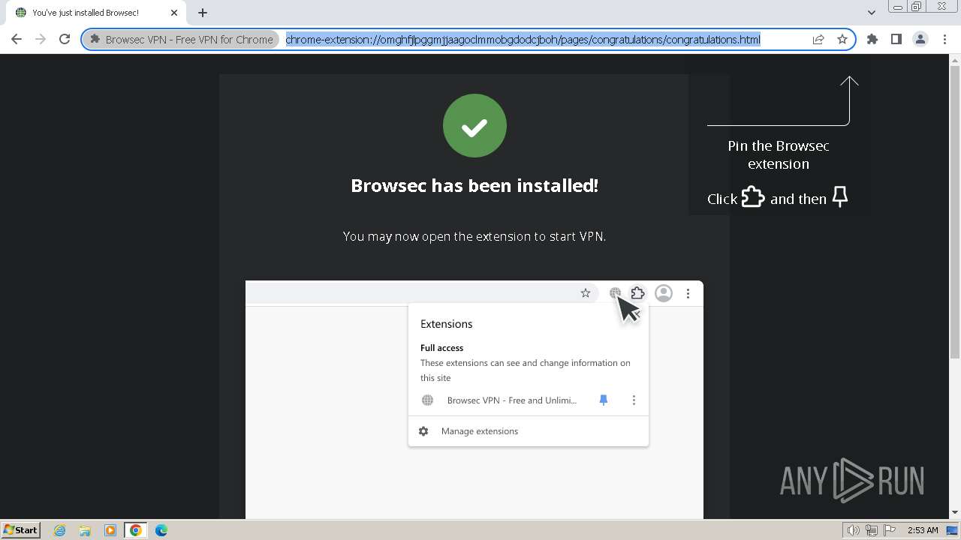
Task: Open the Chrome three-dot menu
Action: (x=944, y=39)
